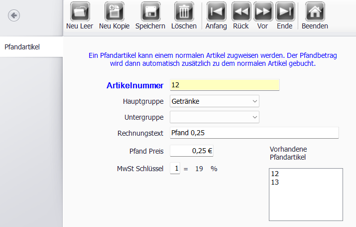The image size is (356, 227).
Task: Click the Rechnungstext label
Action: pos(140,133)
